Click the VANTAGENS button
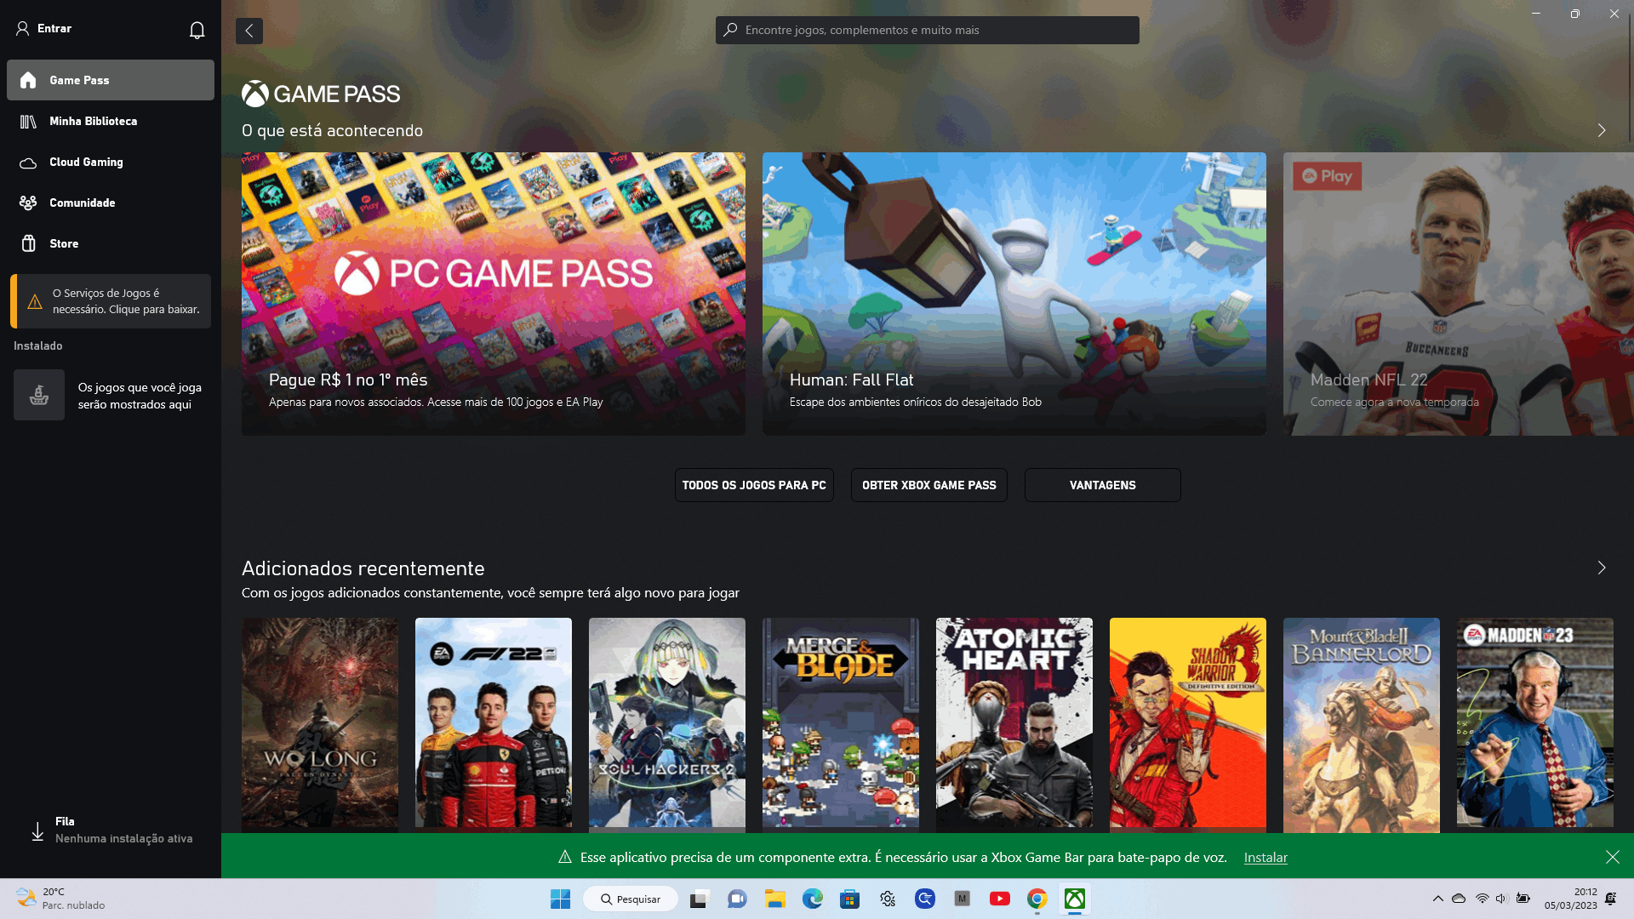 1103,485
